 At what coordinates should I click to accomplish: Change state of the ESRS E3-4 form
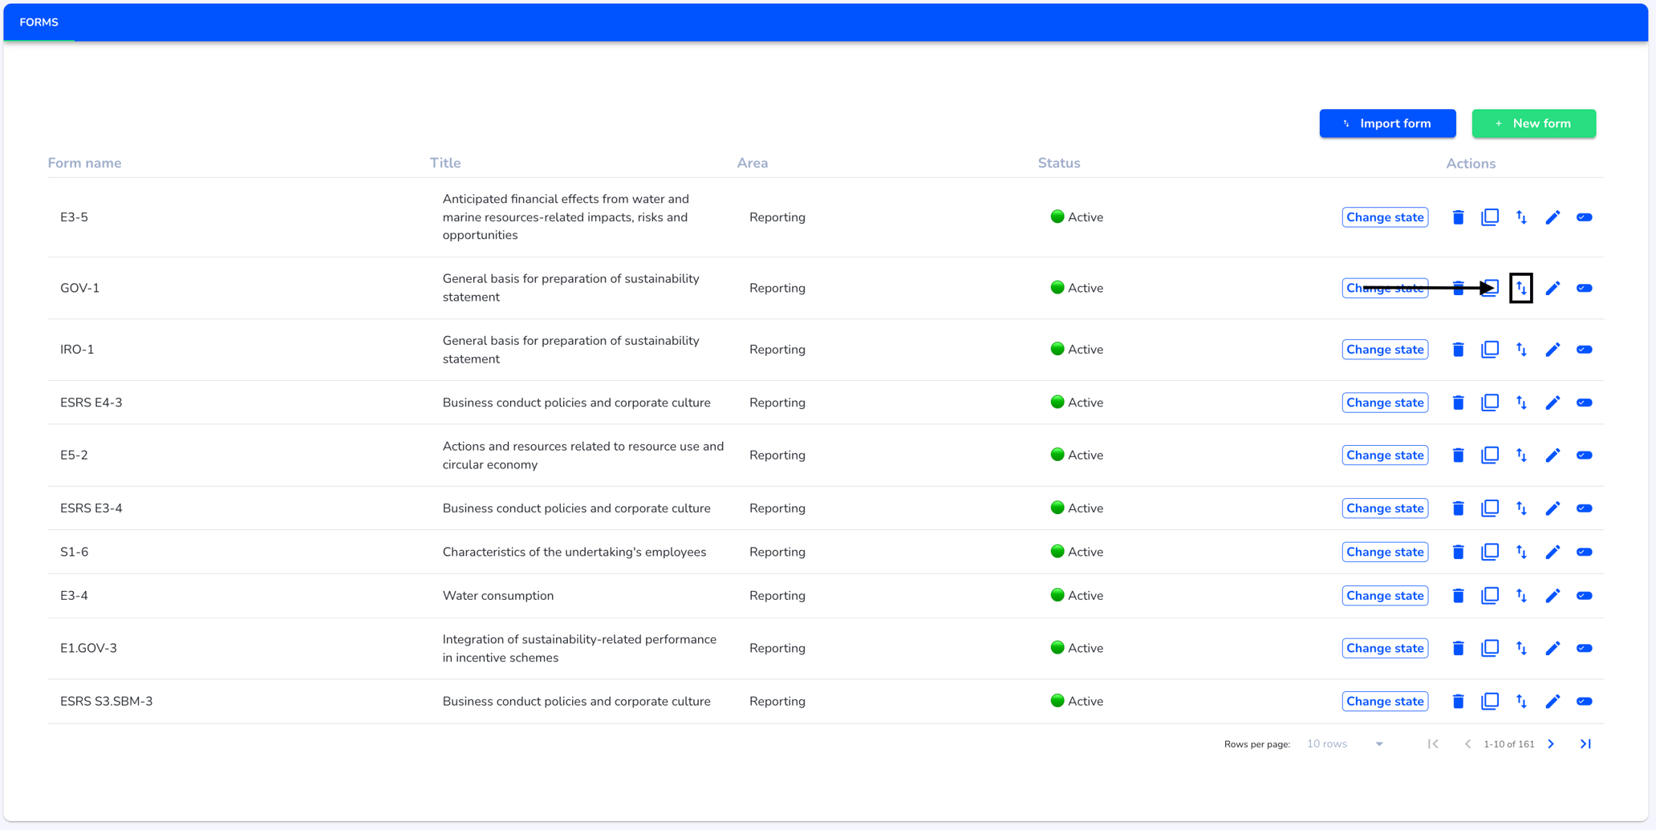1385,508
